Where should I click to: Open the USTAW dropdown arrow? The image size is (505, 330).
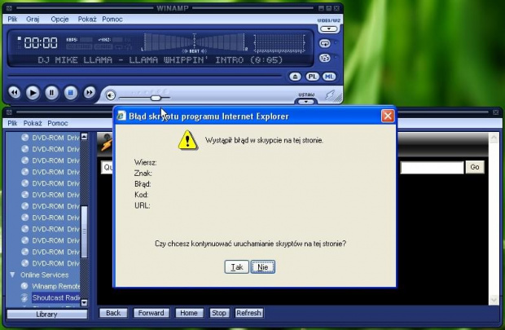pyautogui.click(x=306, y=102)
